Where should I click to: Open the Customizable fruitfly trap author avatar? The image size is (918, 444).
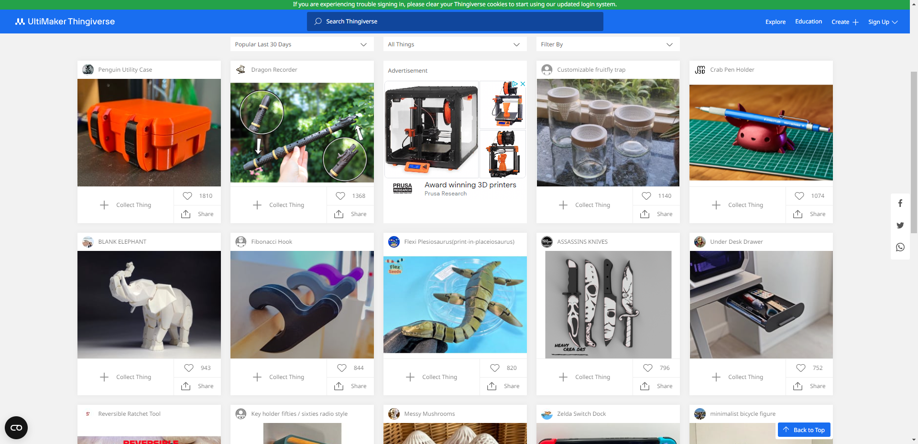[x=546, y=70]
